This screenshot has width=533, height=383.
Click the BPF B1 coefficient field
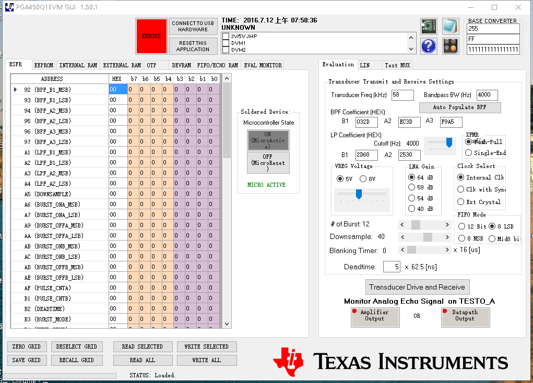(366, 122)
